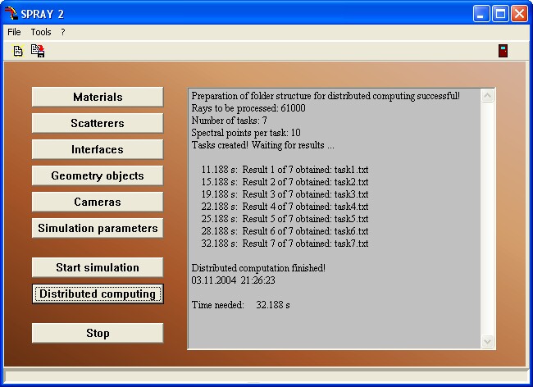The height and width of the screenshot is (387, 533).
Task: Click the log scrollbar up arrow
Action: 487,96
